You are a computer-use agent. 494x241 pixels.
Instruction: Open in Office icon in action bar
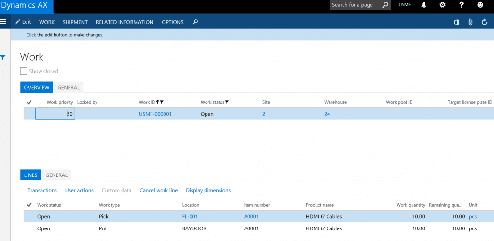tap(456, 22)
